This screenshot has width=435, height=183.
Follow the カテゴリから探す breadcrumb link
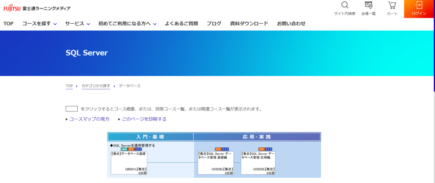(96, 86)
